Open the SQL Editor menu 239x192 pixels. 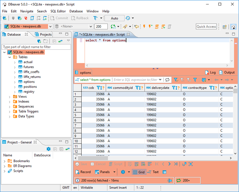tap(58, 11)
